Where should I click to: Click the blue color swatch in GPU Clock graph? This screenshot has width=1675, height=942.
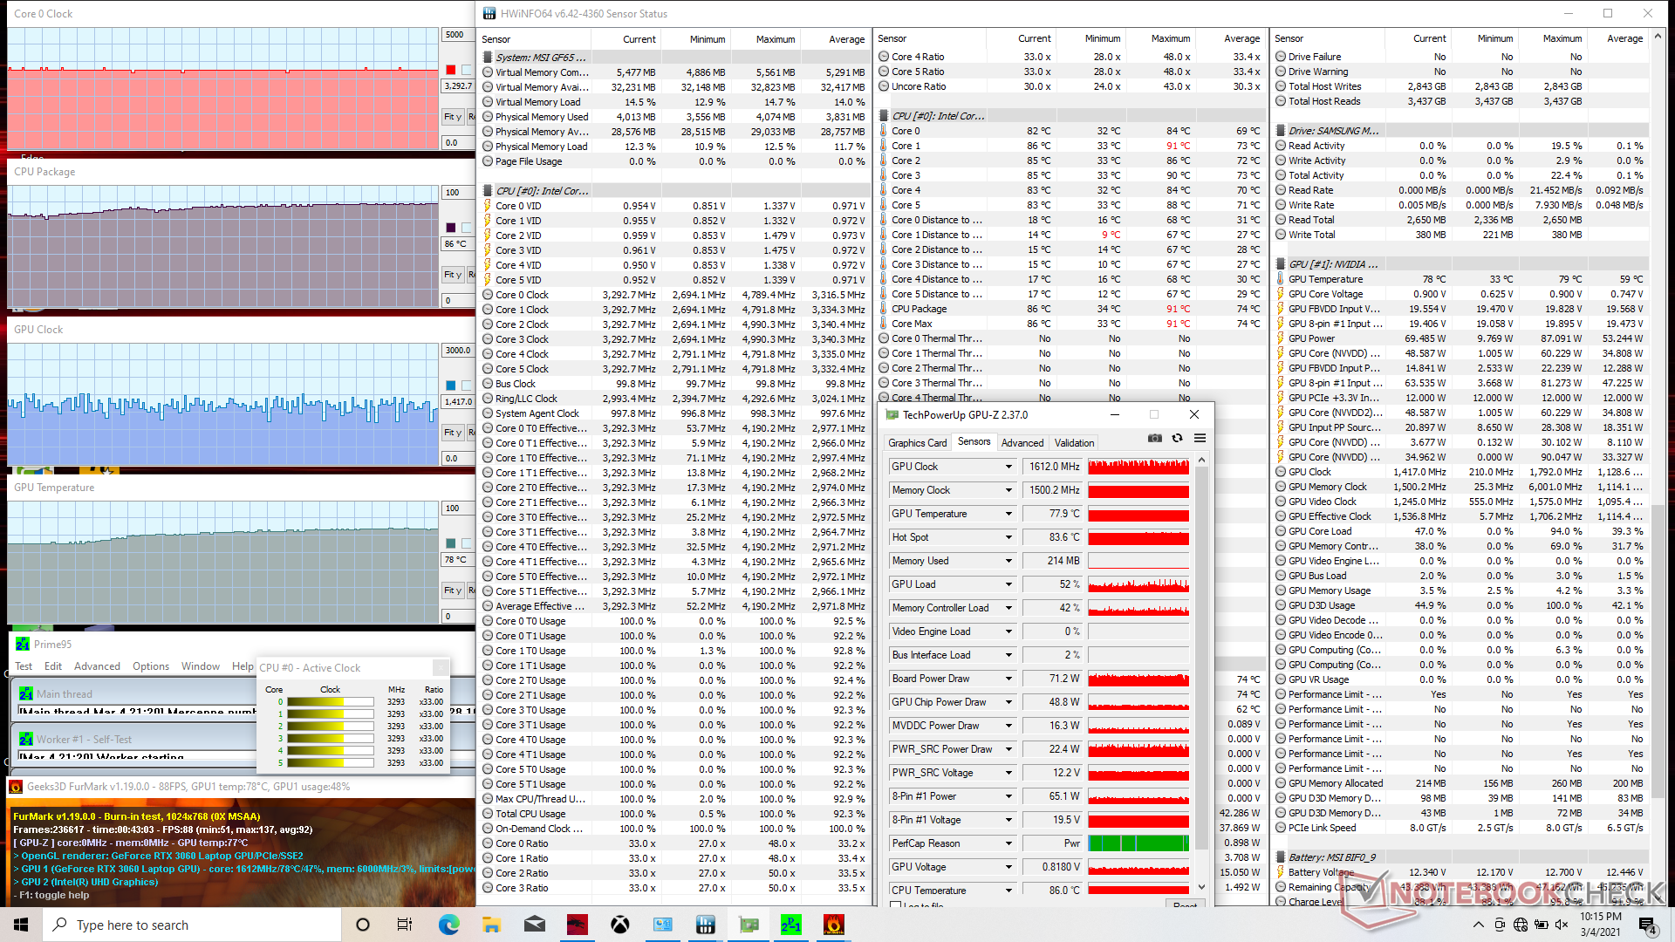450,386
